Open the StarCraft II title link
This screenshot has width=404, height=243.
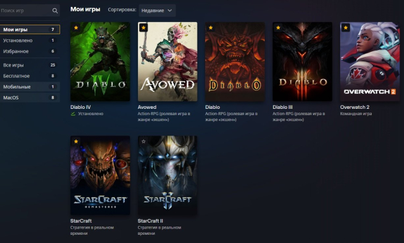click(x=150, y=221)
